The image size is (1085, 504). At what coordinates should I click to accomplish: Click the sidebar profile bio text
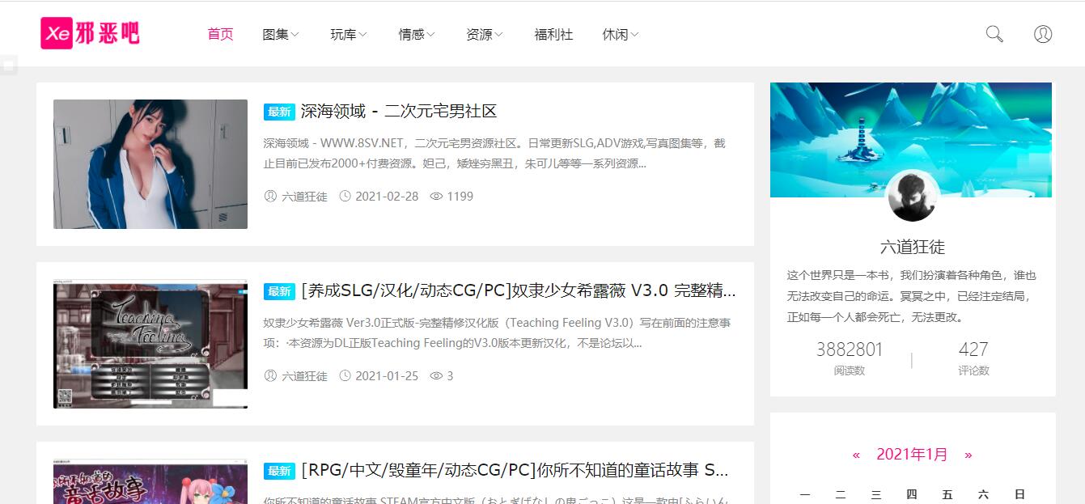911,296
